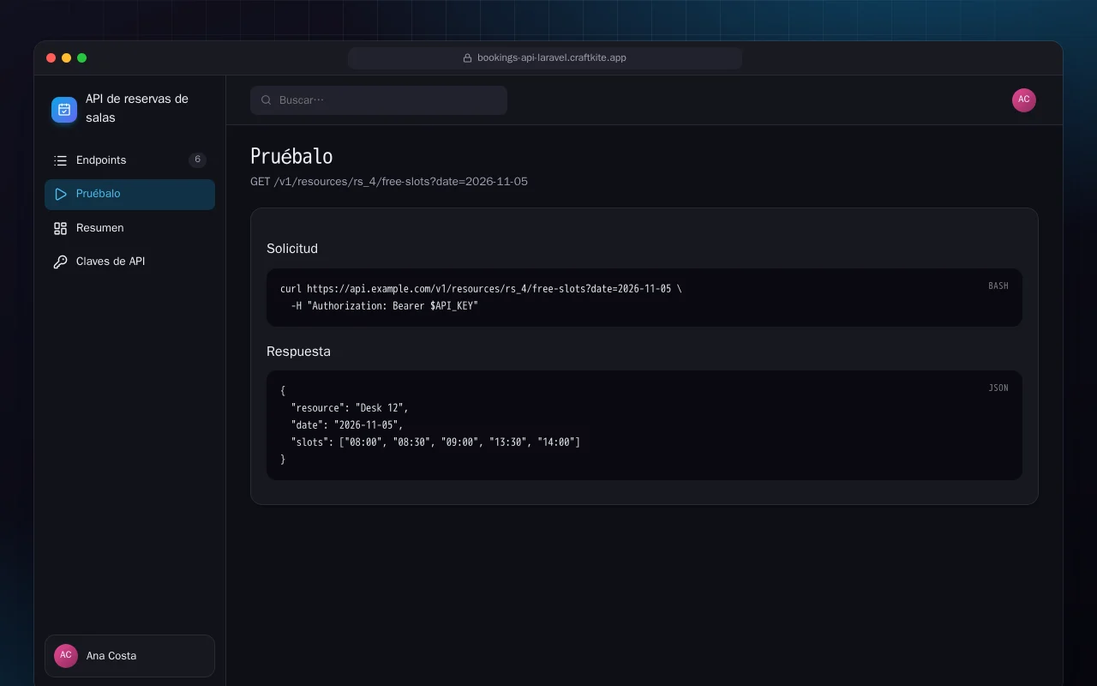The height and width of the screenshot is (686, 1097).
Task: Click the "date": "2026-11-05" JSON line
Action: pyautogui.click(x=347, y=425)
